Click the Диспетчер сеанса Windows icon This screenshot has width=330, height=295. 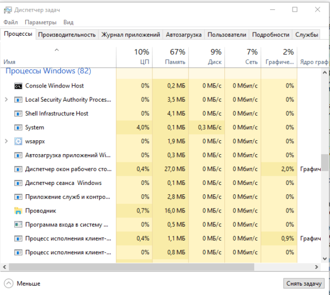coord(18,183)
